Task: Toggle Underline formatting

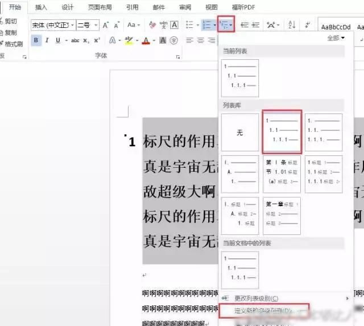Action: (x=57, y=40)
